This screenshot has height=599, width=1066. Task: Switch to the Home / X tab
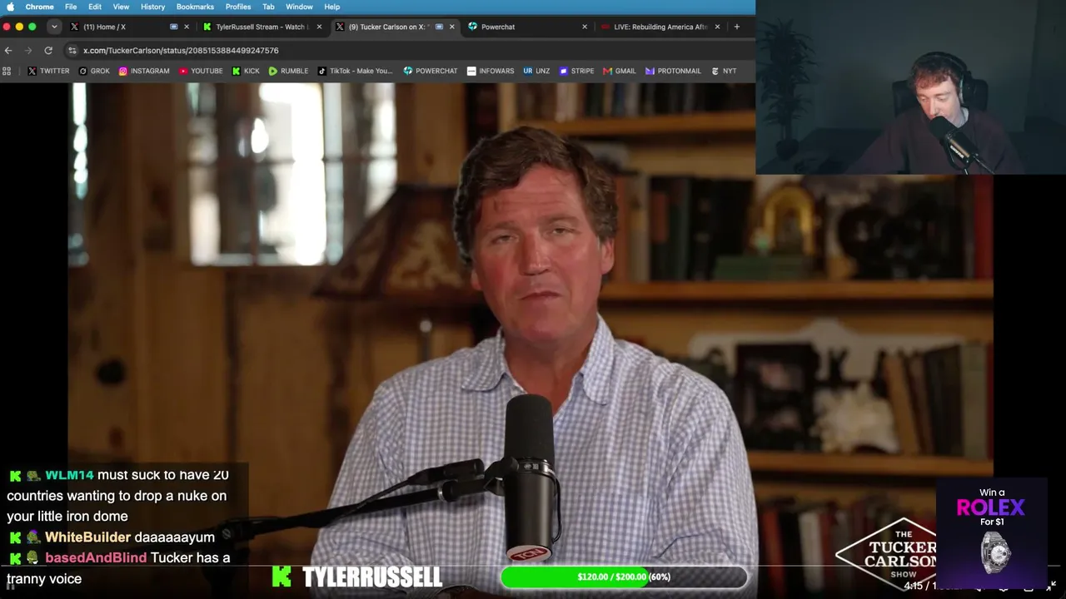pyautogui.click(x=119, y=27)
